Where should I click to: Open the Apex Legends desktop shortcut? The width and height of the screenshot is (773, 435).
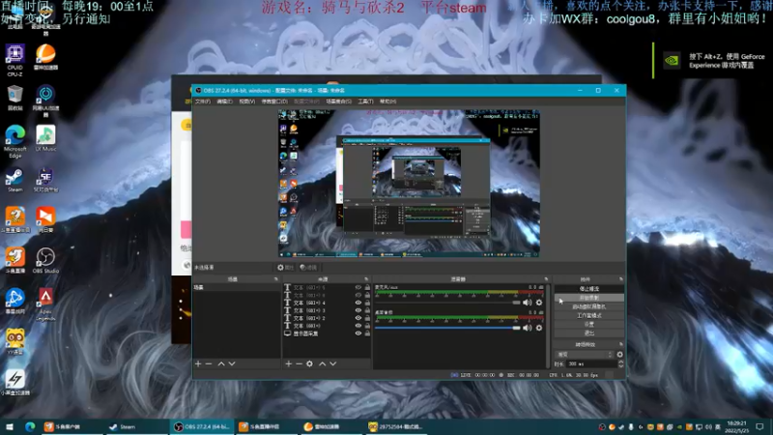tap(45, 304)
